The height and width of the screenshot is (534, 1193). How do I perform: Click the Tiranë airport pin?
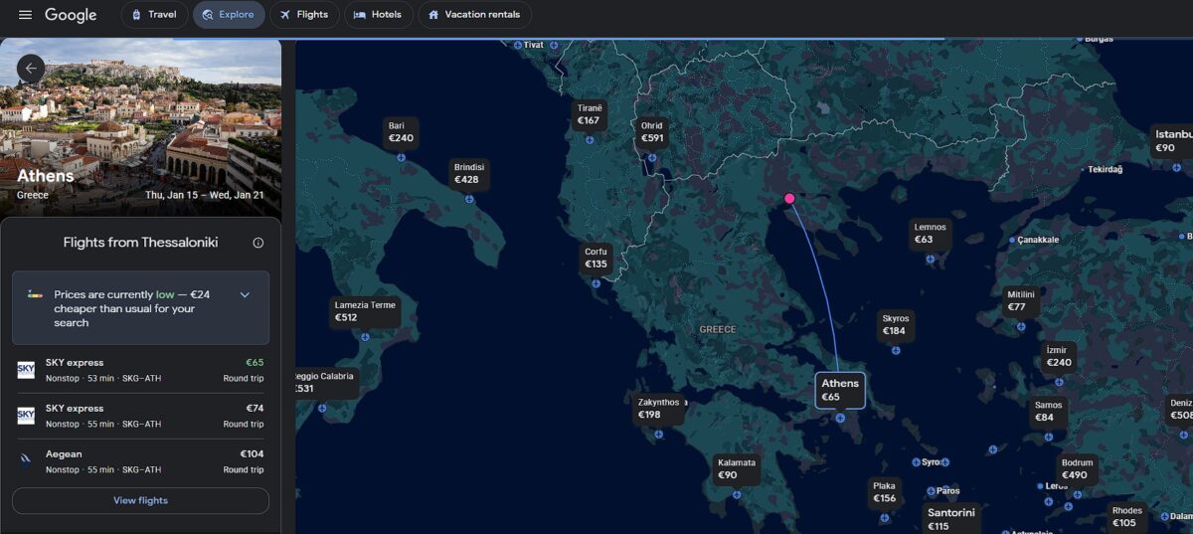pyautogui.click(x=590, y=139)
